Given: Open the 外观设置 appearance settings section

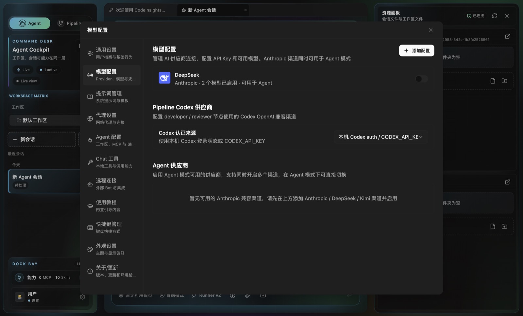Looking at the screenshot, I should [112, 249].
